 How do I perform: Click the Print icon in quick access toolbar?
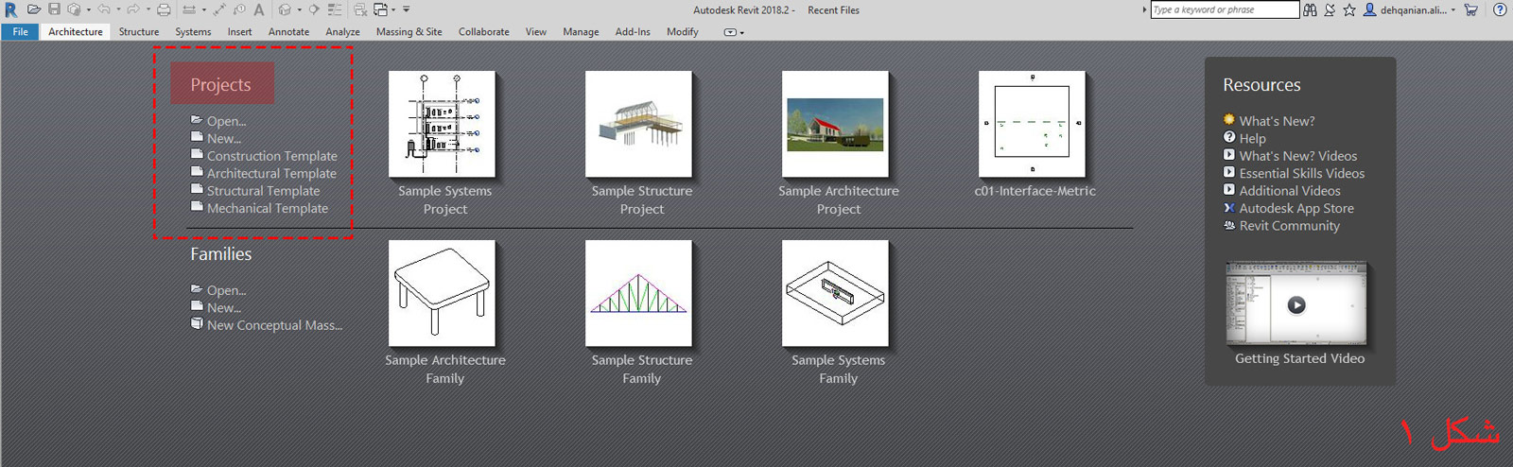[x=164, y=9]
